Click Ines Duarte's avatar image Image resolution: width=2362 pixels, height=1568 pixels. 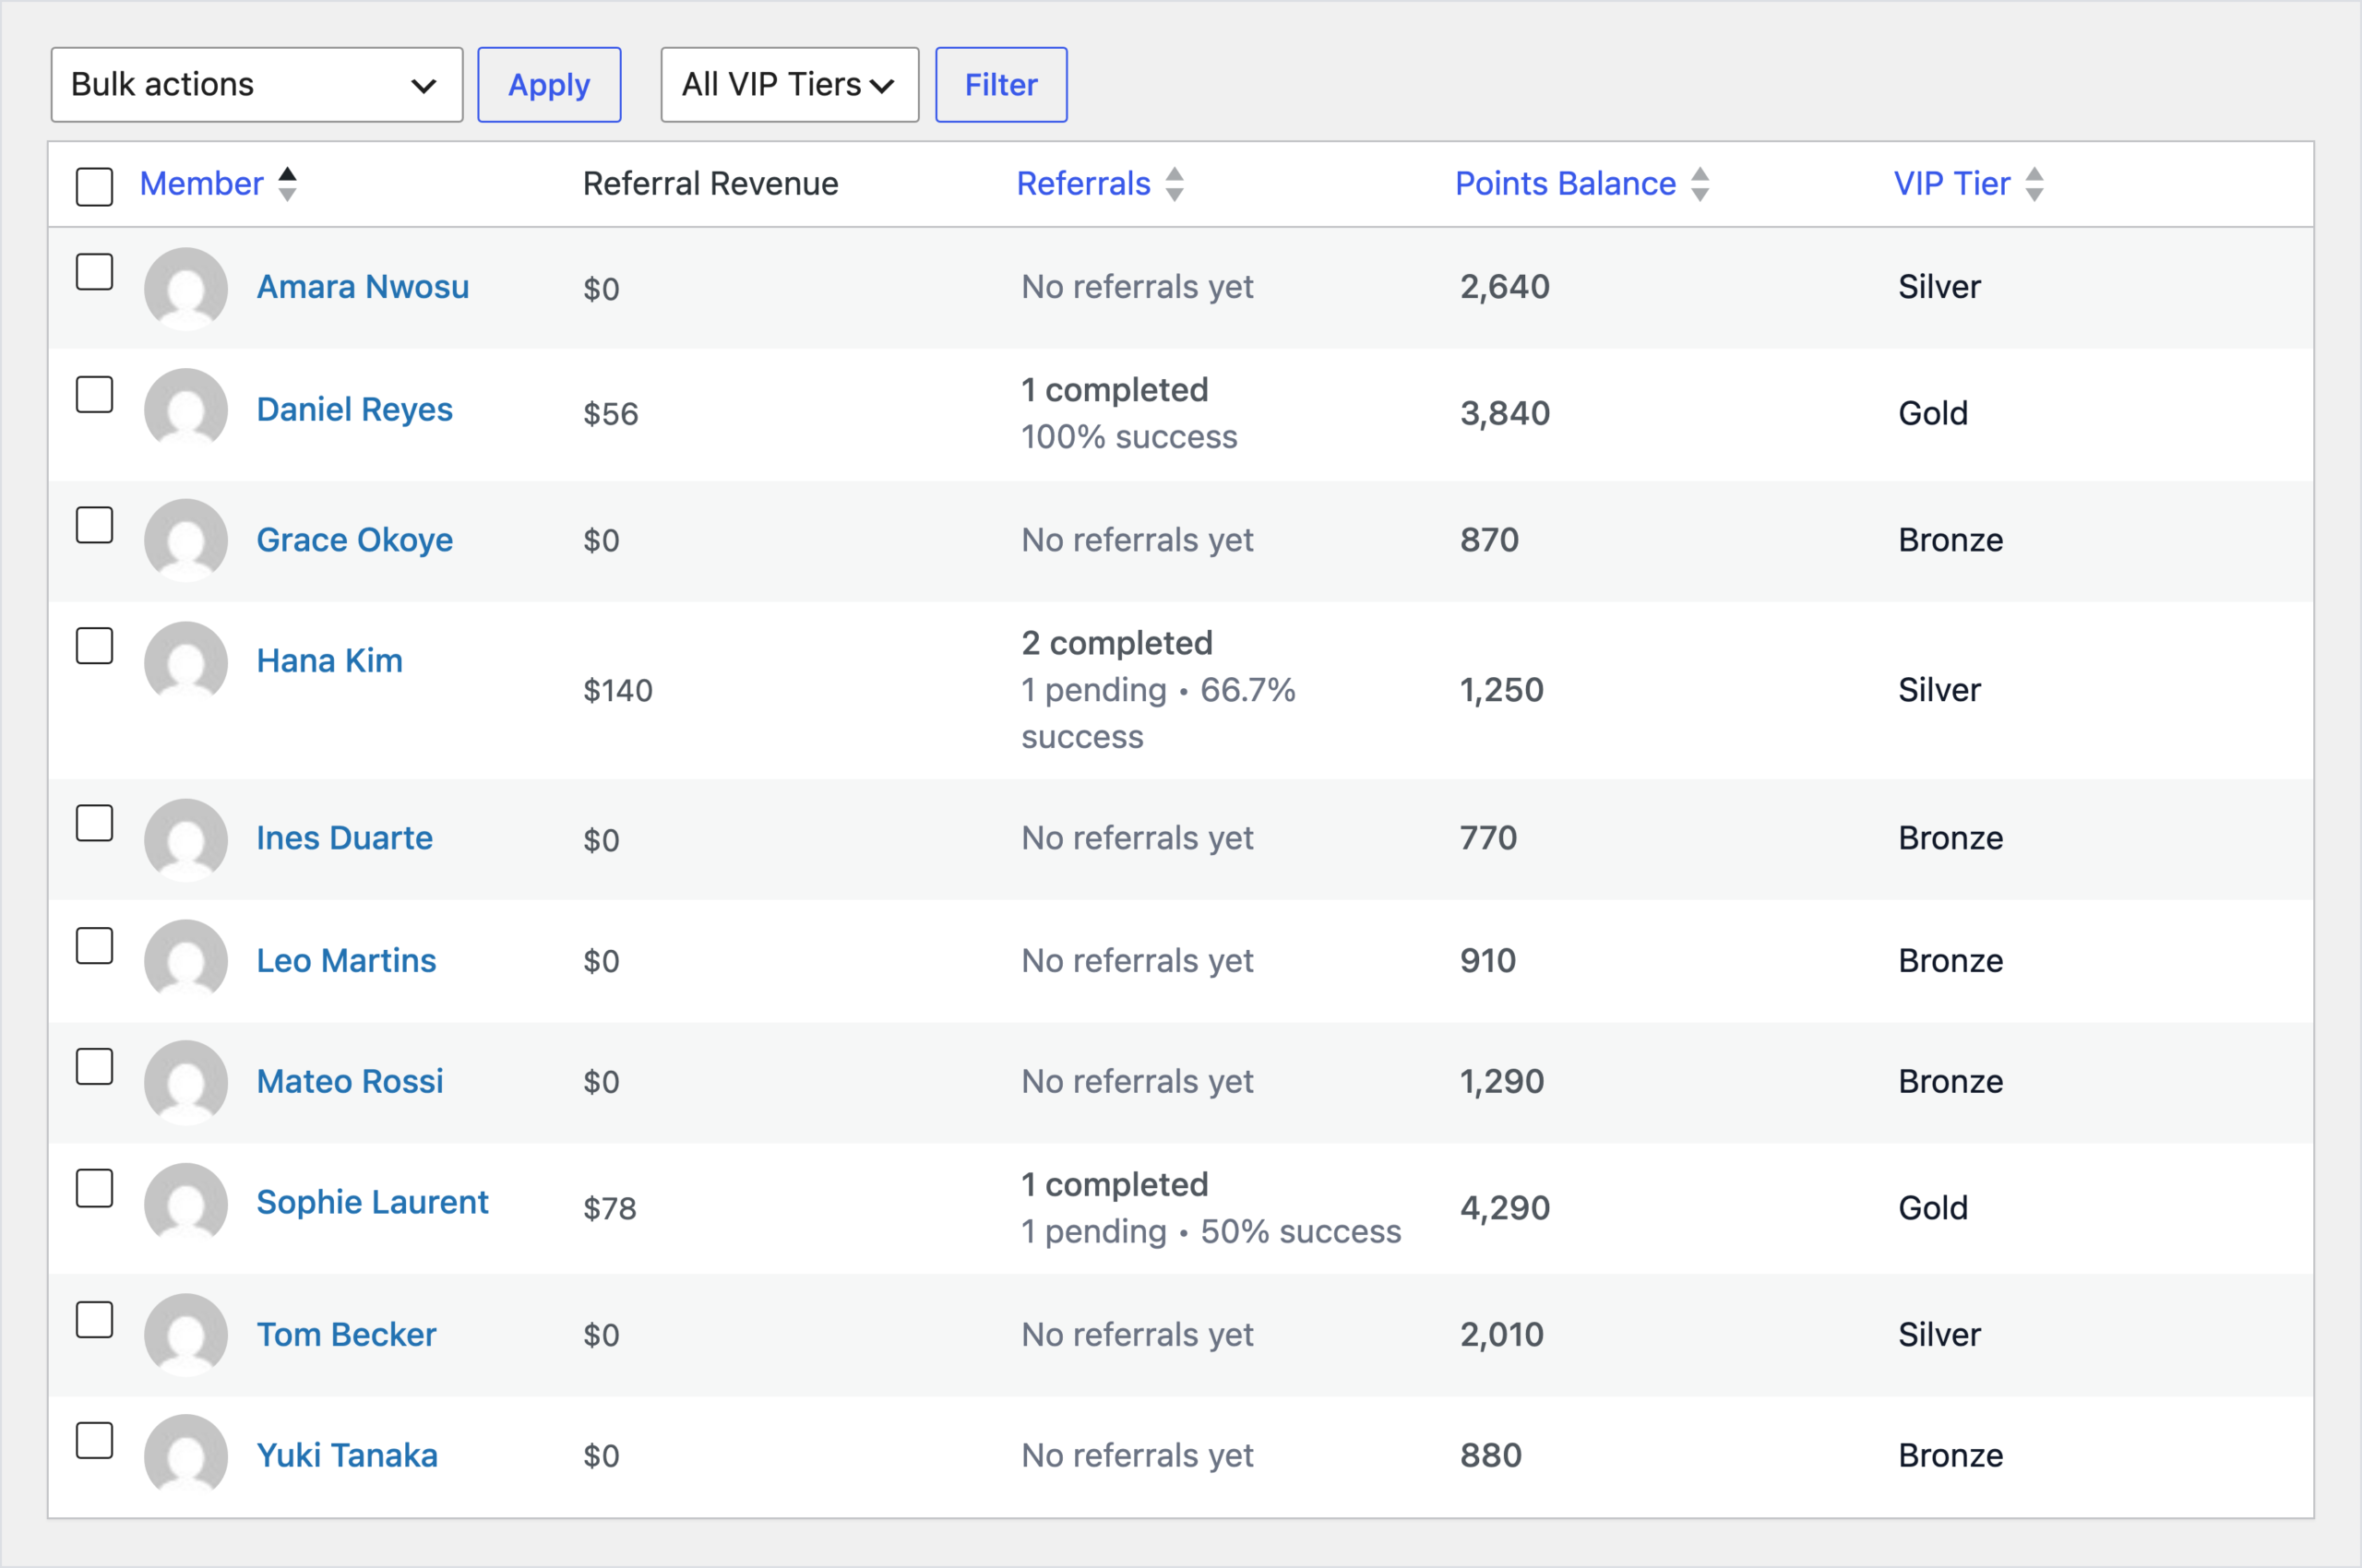pos(186,840)
